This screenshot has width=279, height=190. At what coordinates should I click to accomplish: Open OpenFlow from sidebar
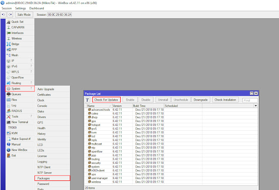tap(20, 78)
